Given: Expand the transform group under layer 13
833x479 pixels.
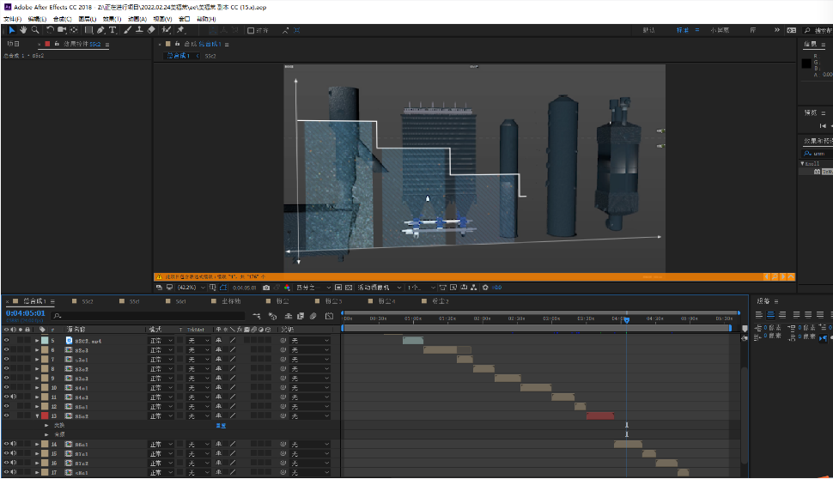Looking at the screenshot, I should point(46,426).
